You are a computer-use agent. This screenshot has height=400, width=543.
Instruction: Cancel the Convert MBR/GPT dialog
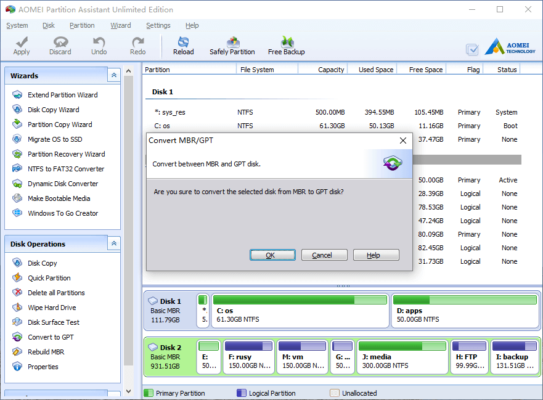pos(324,255)
